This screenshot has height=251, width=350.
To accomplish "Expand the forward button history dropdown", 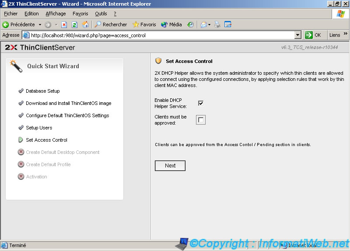I will (56, 24).
